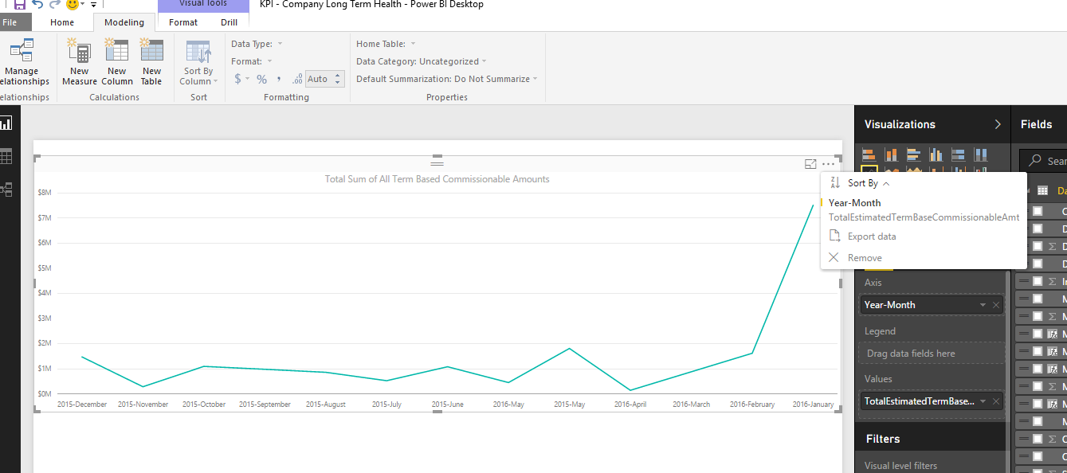Select the stacked bar chart visualization
Image resolution: width=1067 pixels, height=473 pixels.
coord(869,155)
